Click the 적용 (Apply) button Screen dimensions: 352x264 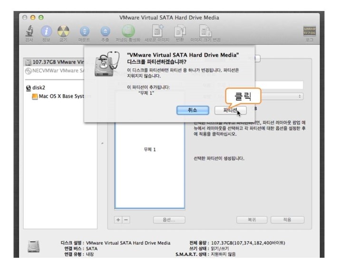287,220
